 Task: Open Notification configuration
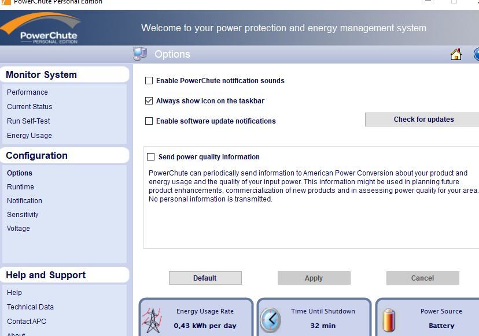tap(24, 201)
